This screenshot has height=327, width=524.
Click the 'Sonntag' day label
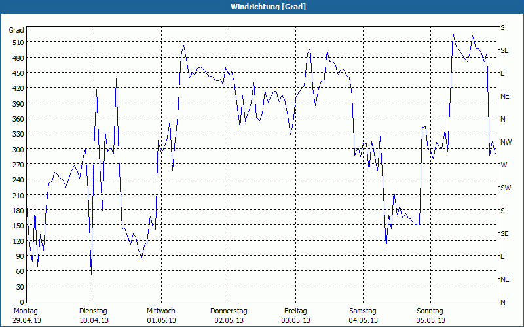click(x=430, y=311)
